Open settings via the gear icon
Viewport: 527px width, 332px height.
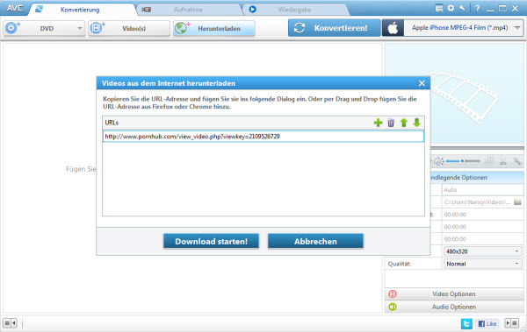tap(451, 8)
